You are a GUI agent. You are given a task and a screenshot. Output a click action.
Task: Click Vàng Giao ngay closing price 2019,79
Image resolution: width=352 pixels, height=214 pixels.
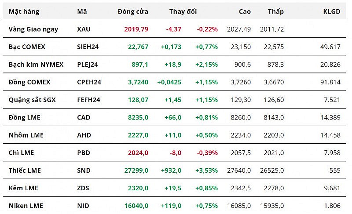[x=136, y=29]
